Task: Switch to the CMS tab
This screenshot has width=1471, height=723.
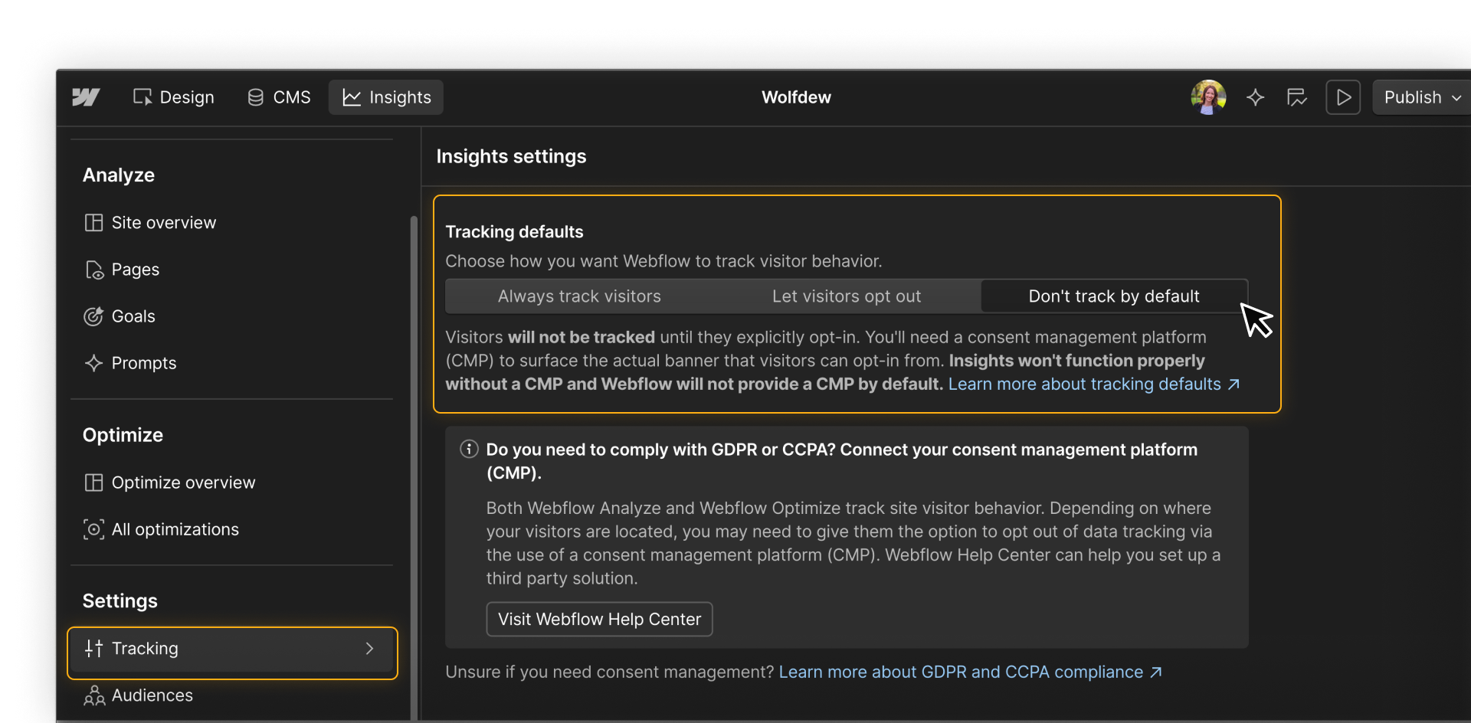Action: (x=279, y=97)
